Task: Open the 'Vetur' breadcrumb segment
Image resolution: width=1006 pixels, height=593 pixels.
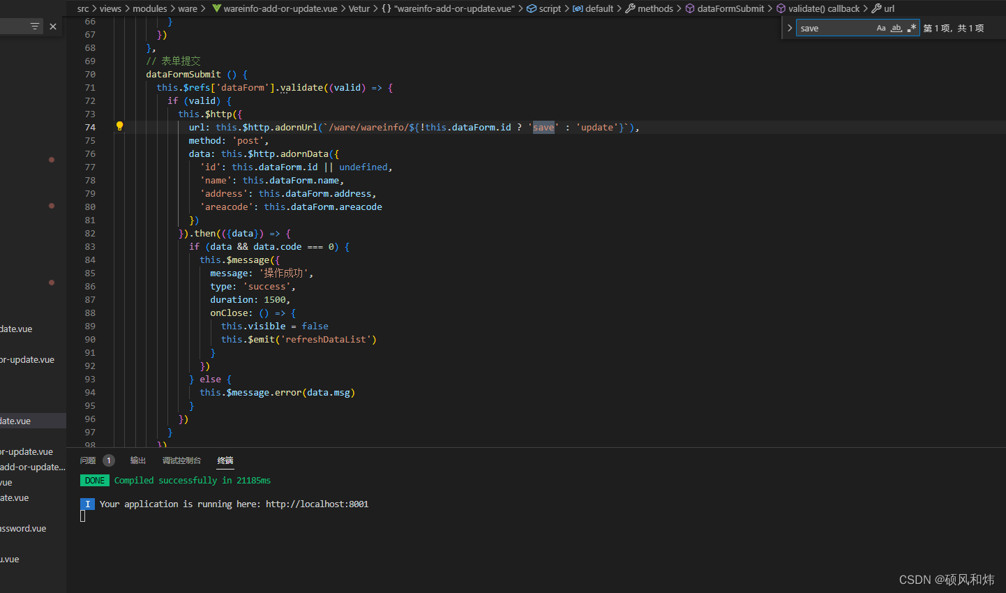Action: coord(359,8)
